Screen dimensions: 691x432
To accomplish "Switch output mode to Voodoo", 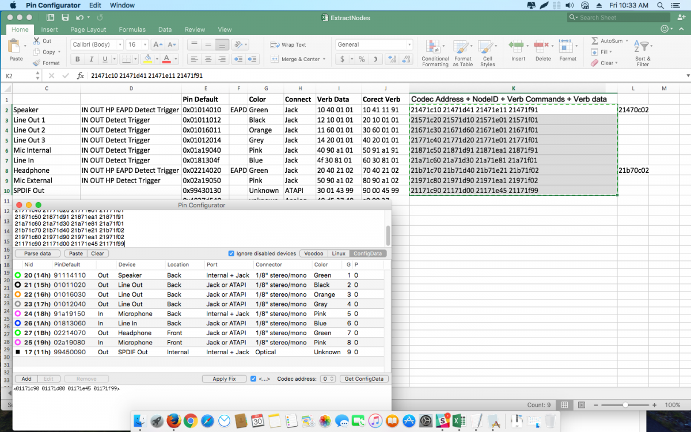I will pos(314,253).
